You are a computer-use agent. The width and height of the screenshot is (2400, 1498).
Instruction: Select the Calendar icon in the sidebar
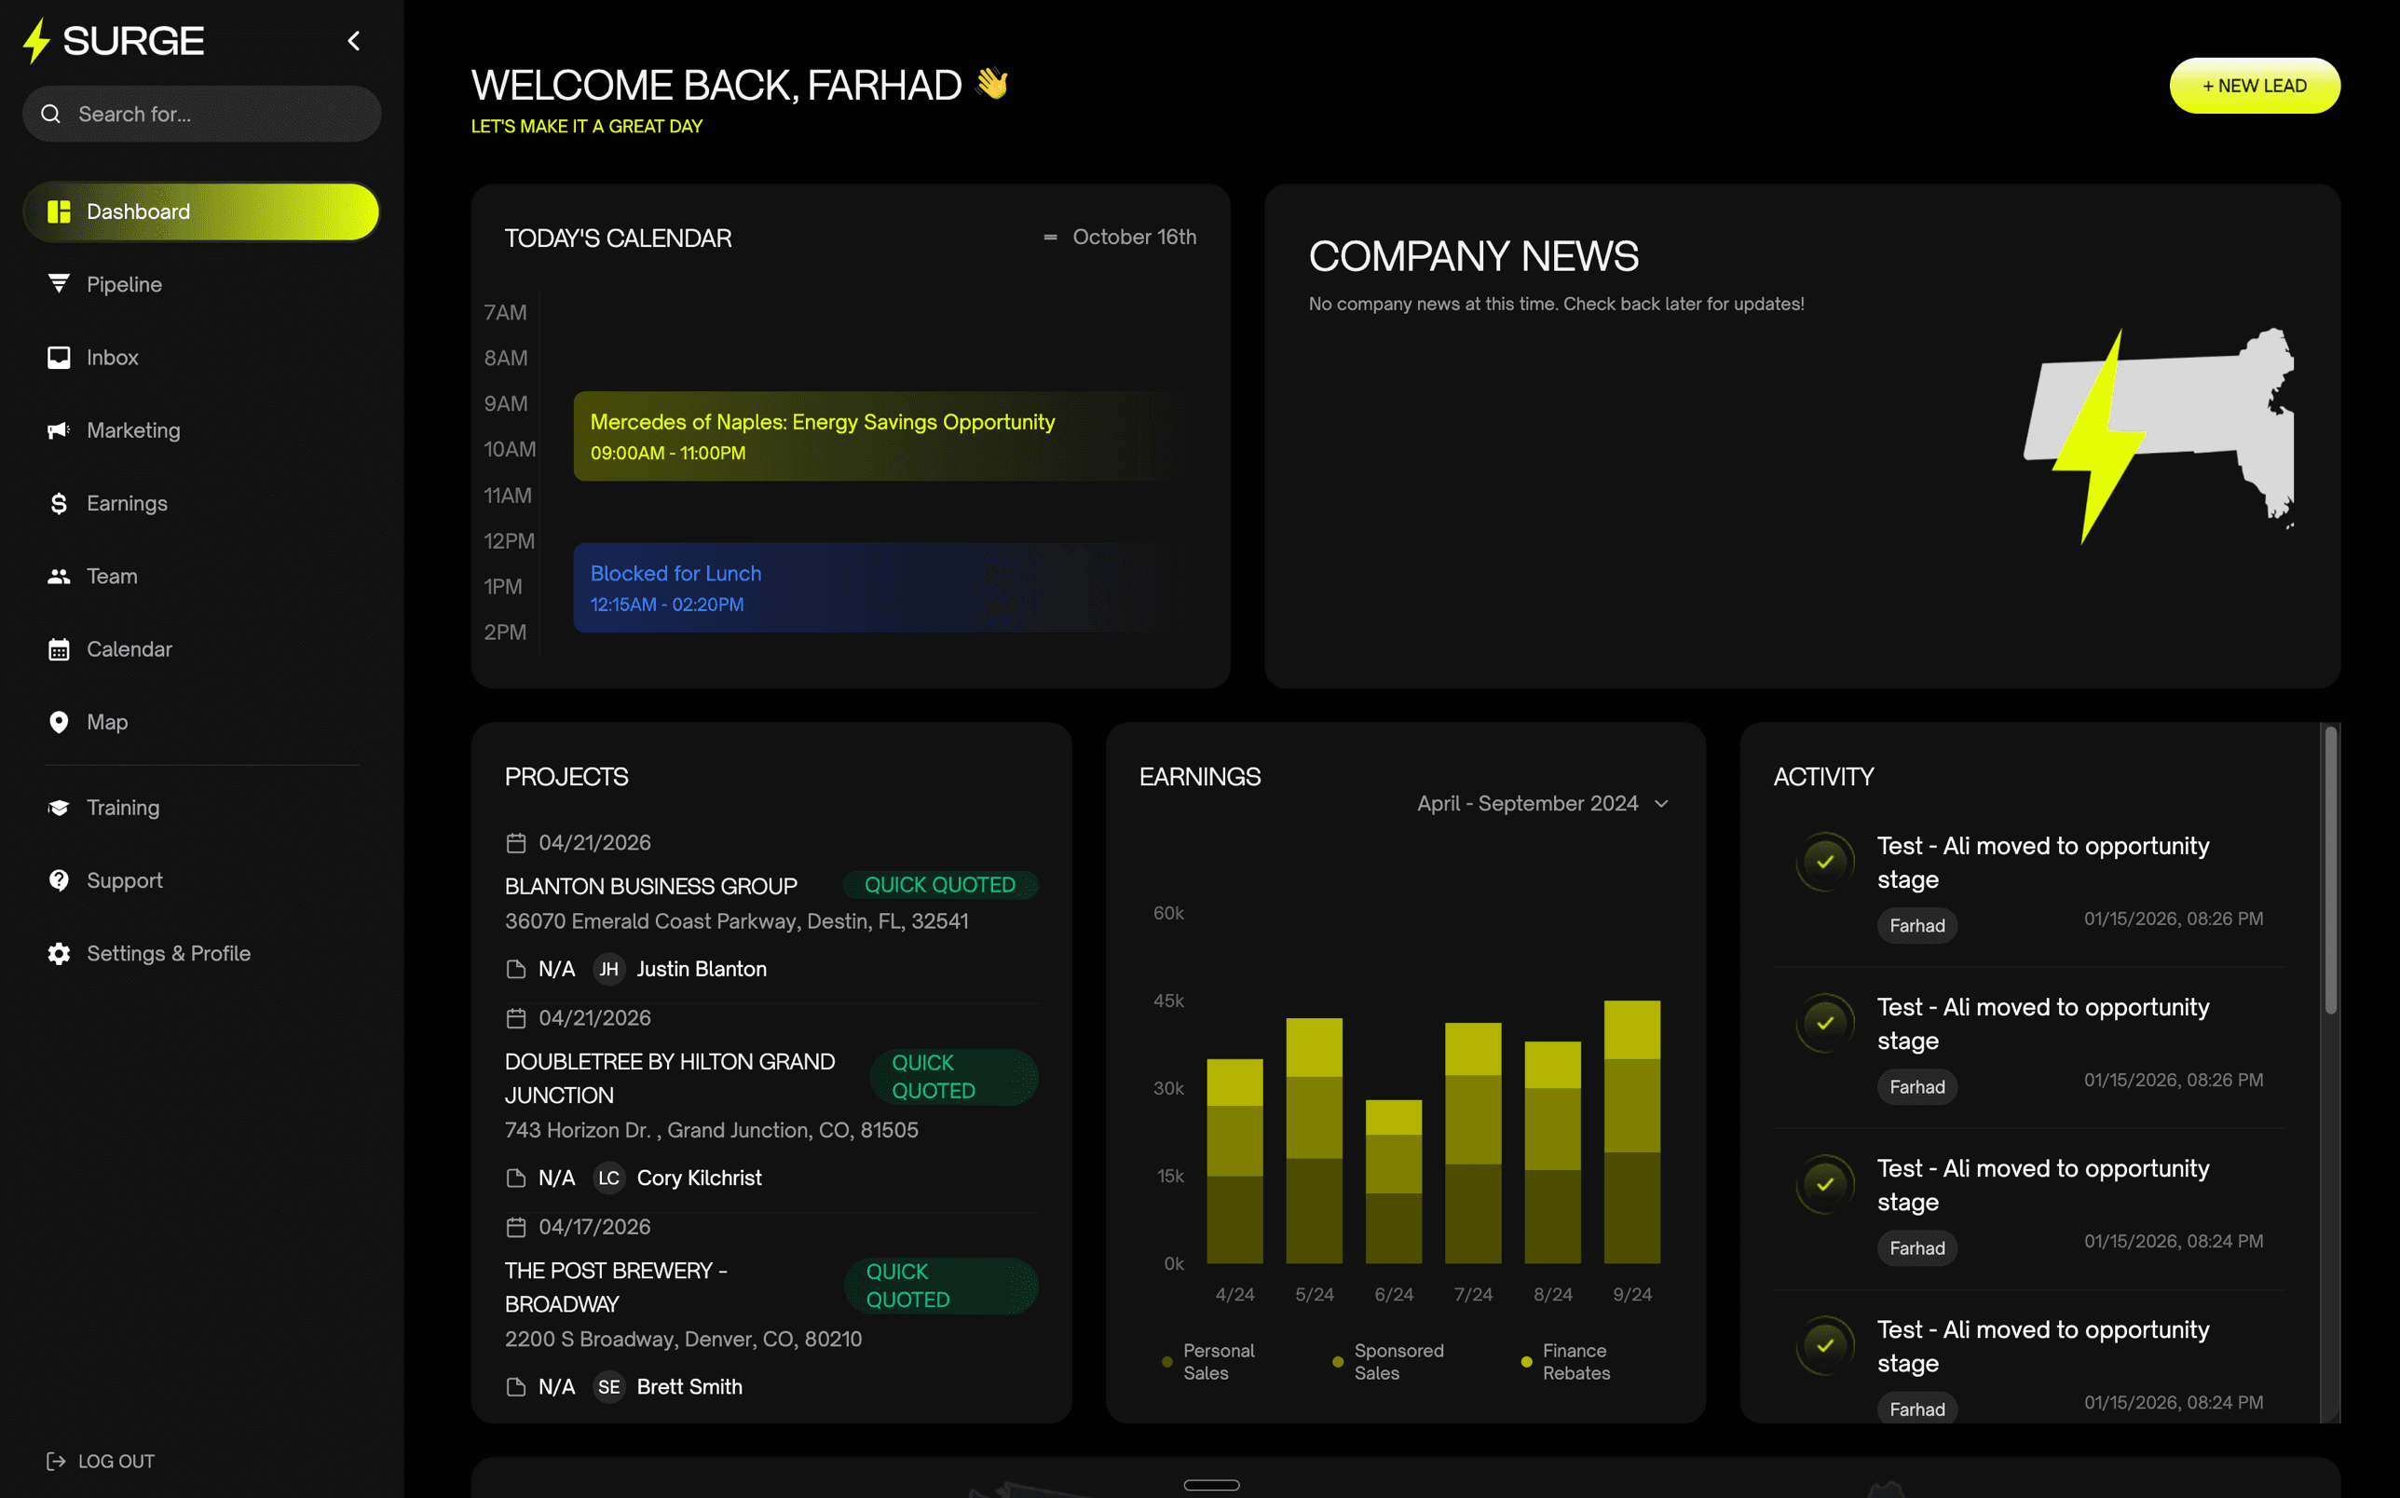pyautogui.click(x=59, y=649)
